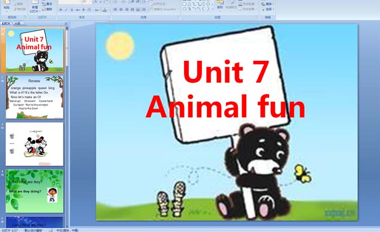This screenshot has height=232, width=380.
Task: Expand the shapes gallery More arrow
Action: (213, 9)
